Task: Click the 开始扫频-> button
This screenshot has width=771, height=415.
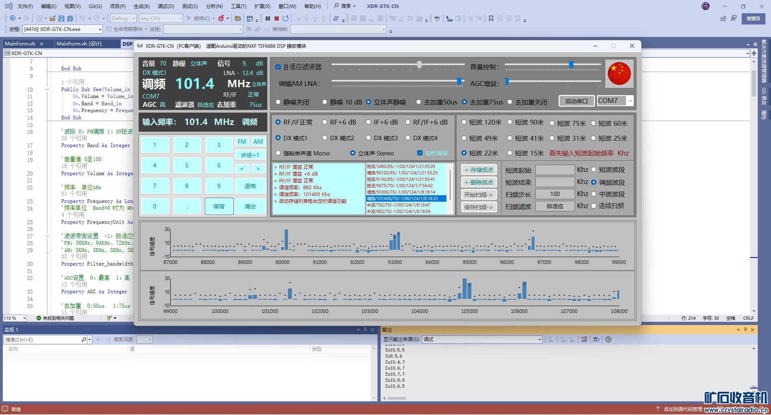Action: pyautogui.click(x=478, y=195)
